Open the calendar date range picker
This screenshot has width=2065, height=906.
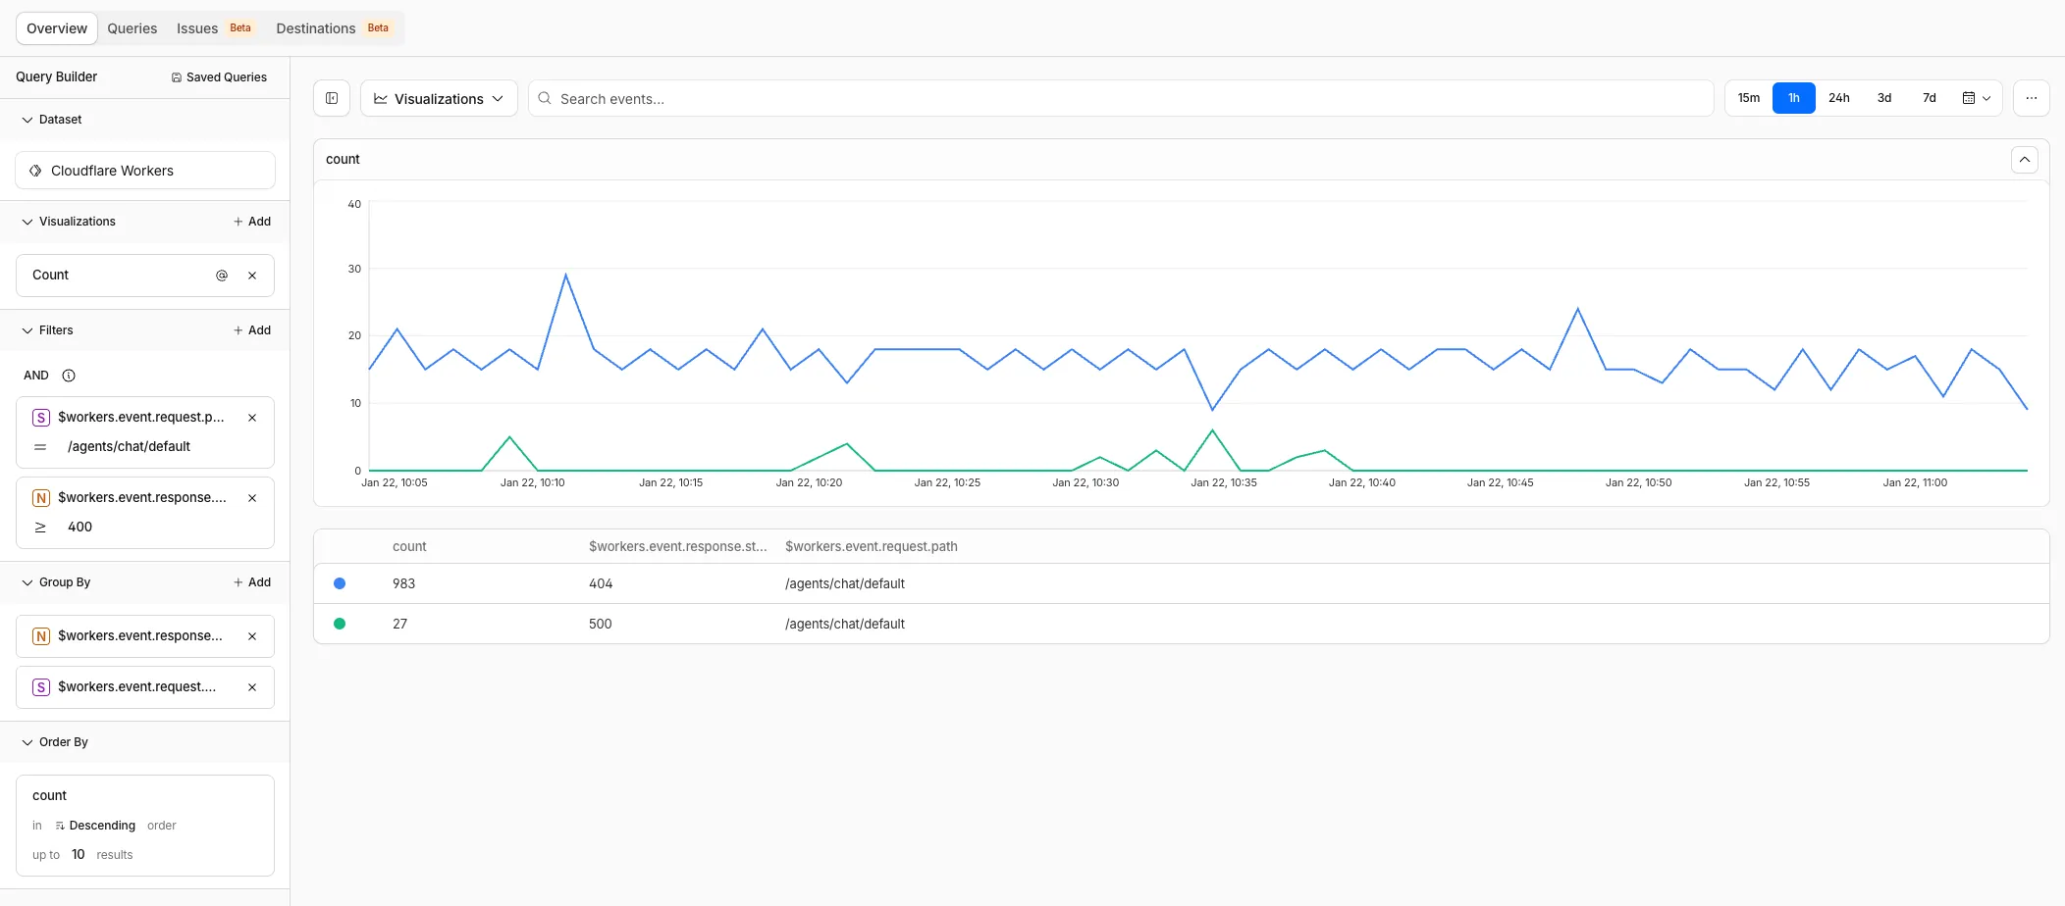[x=1976, y=98]
